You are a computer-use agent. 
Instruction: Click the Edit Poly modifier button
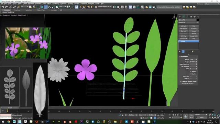point(184,31)
